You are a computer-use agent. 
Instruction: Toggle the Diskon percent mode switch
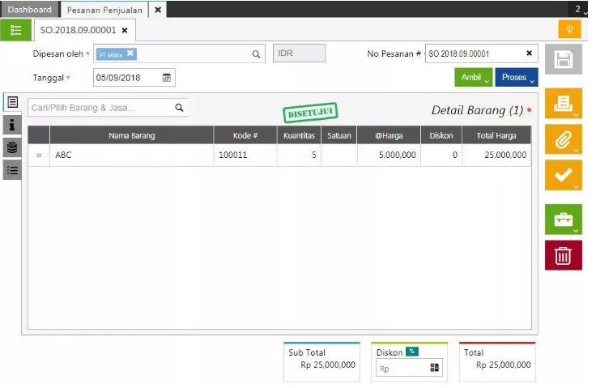tap(412, 352)
